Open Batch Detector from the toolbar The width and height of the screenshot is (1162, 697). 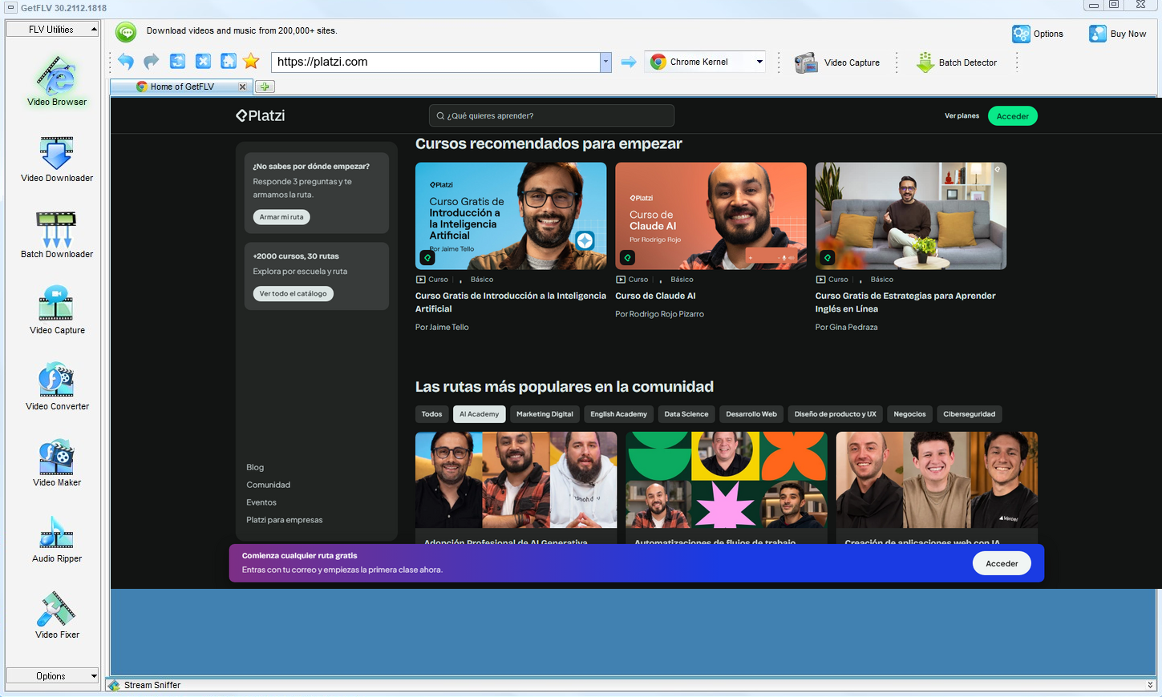click(957, 62)
